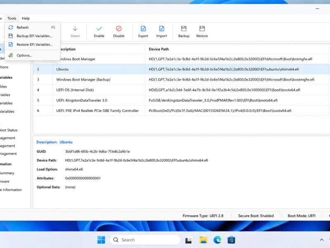Image resolution: width=330 pixels, height=248 pixels.
Task: Click the document icon beside Restore EFI Variables
Action: pyautogui.click(x=11, y=45)
